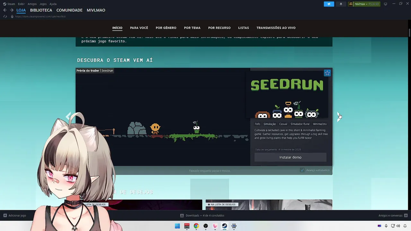Open Voicemeeter from the taskbar
The height and width of the screenshot is (231, 411).
point(187,226)
